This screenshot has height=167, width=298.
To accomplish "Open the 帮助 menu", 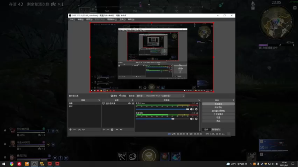I will pos(131,20).
